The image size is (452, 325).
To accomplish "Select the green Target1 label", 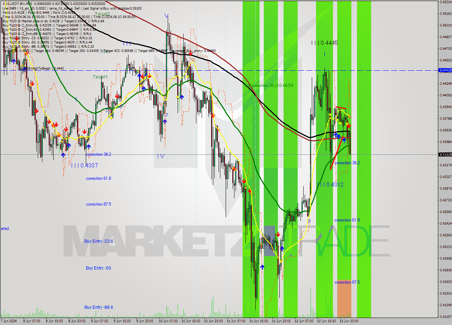I will 100,77.
